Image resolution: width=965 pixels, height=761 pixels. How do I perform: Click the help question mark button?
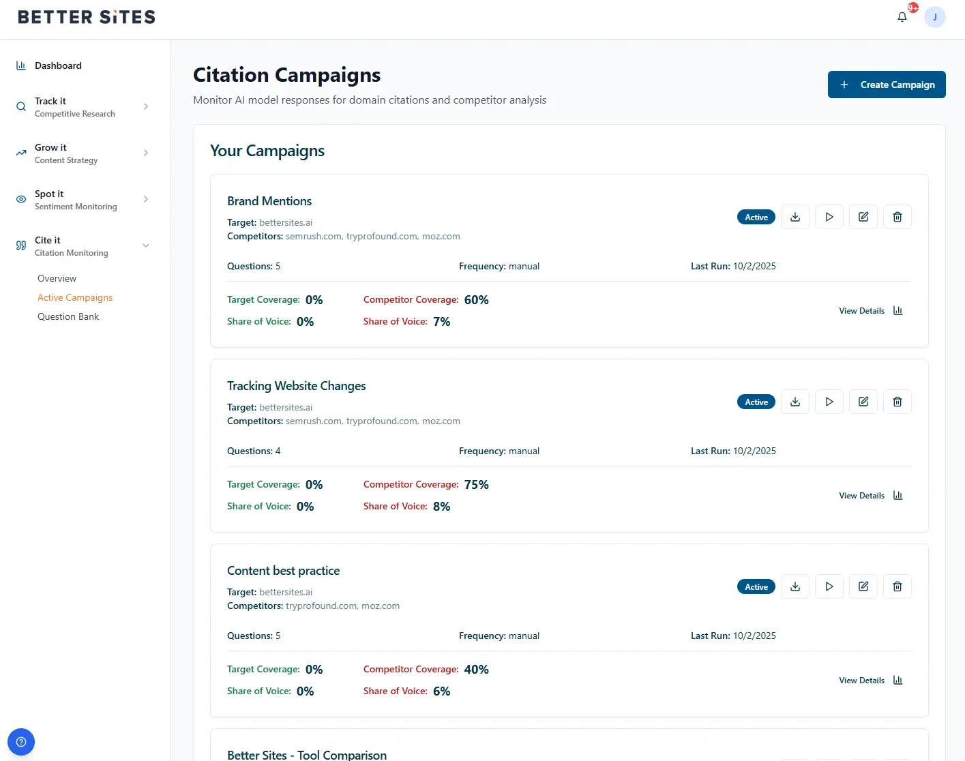(x=21, y=742)
